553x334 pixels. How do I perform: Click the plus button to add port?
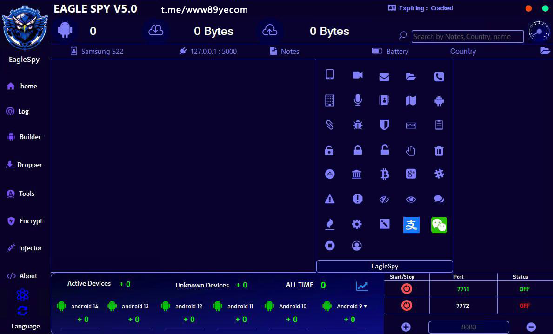[x=406, y=327]
